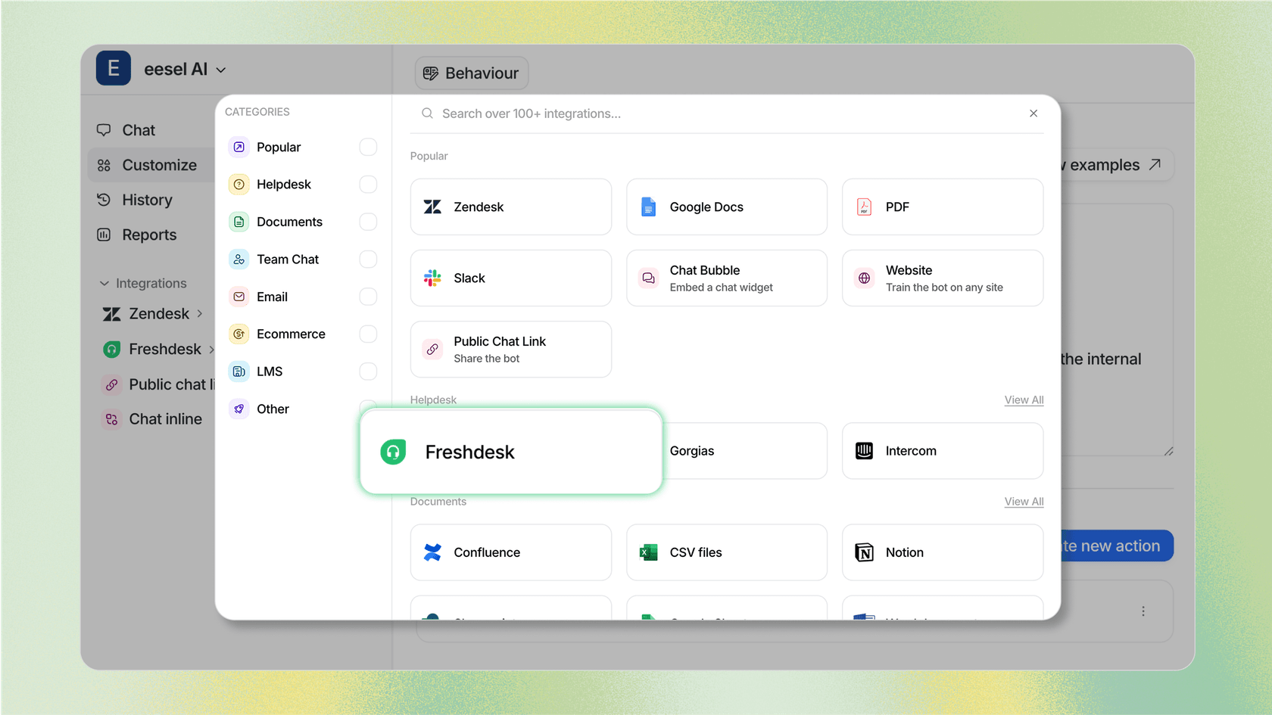Viewport: 1272px width, 715px height.
Task: Click View All for Helpdesk
Action: [x=1024, y=399]
